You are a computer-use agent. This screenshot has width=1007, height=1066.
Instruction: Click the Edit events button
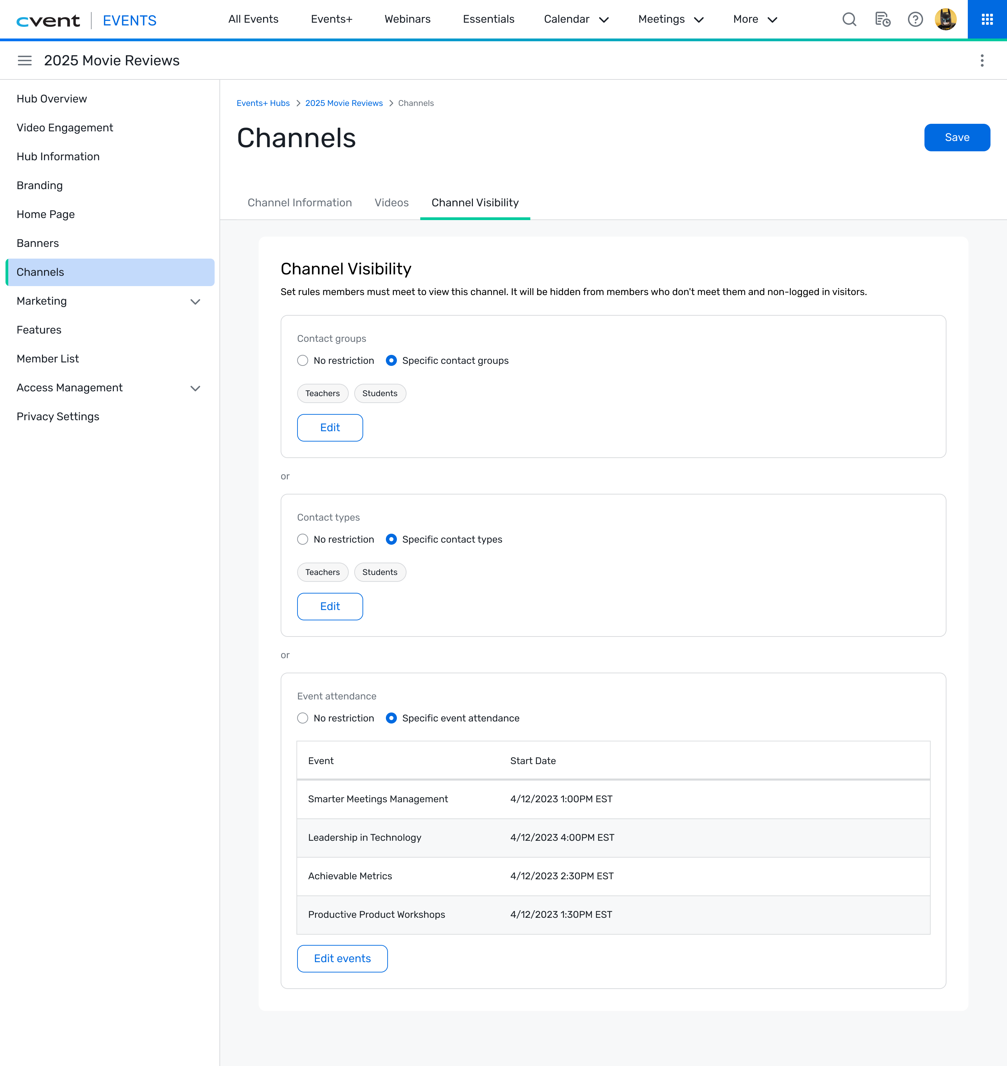[x=342, y=959]
